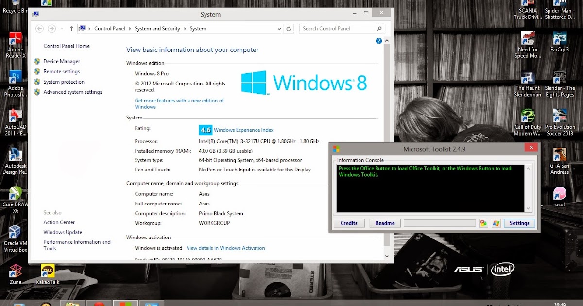Click the Primo Black System computer description
The image size is (583, 306).
[221, 214]
